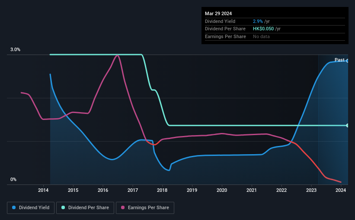Viewport: 355px width, 220px height.
Task: Click the Dividend Per Share tooltip row label
Action: pyautogui.click(x=225, y=29)
